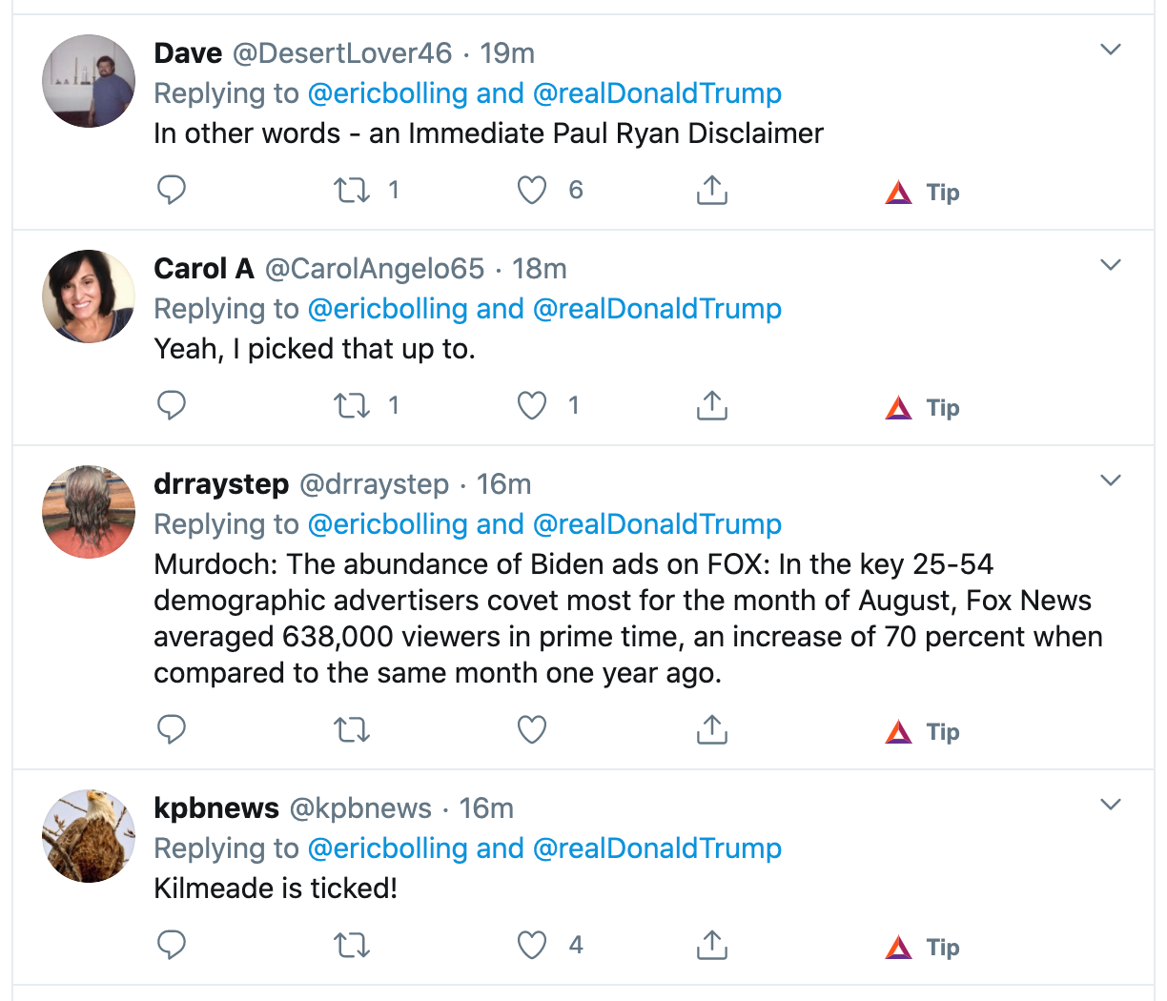Retweet drraystep's Fox News tweet
Image resolution: width=1167 pixels, height=1001 pixels.
click(x=352, y=730)
